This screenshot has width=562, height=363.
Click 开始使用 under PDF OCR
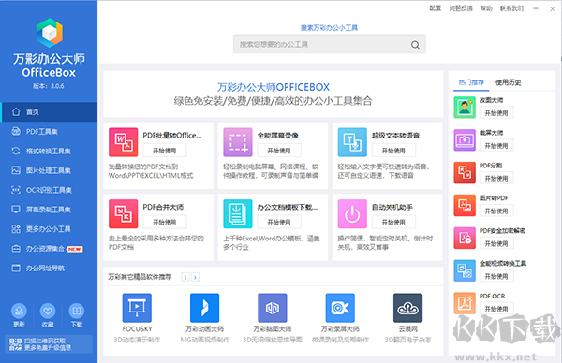(x=496, y=309)
